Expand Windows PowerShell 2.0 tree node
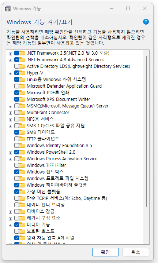This screenshot has height=263, width=158. coord(10,153)
